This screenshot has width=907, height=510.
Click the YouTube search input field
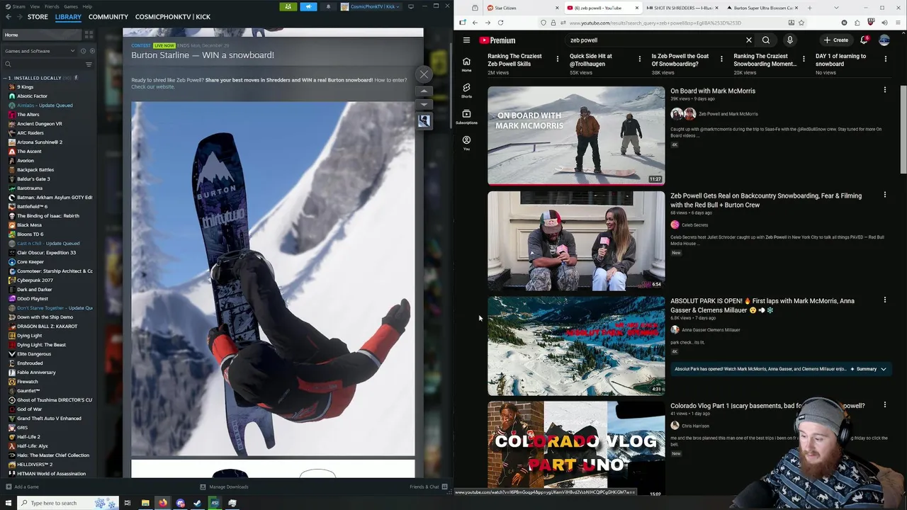(652, 40)
